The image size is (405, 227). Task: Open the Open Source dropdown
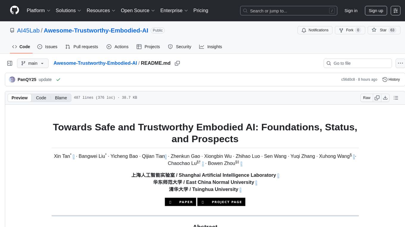point(138,10)
